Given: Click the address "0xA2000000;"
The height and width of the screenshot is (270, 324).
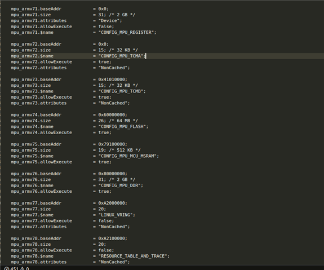Looking at the screenshot, I should point(113,203).
